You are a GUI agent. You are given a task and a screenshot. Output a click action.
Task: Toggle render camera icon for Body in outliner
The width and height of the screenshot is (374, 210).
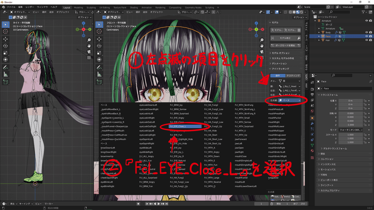(x=371, y=32)
